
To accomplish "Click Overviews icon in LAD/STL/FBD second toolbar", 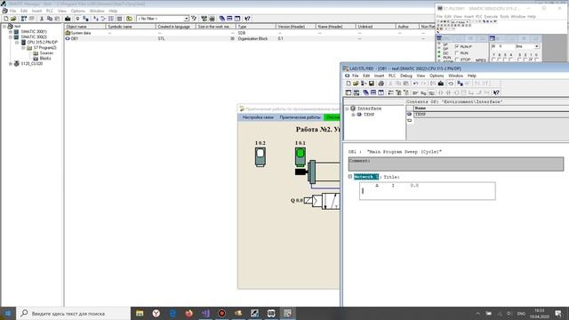I will pos(349,92).
